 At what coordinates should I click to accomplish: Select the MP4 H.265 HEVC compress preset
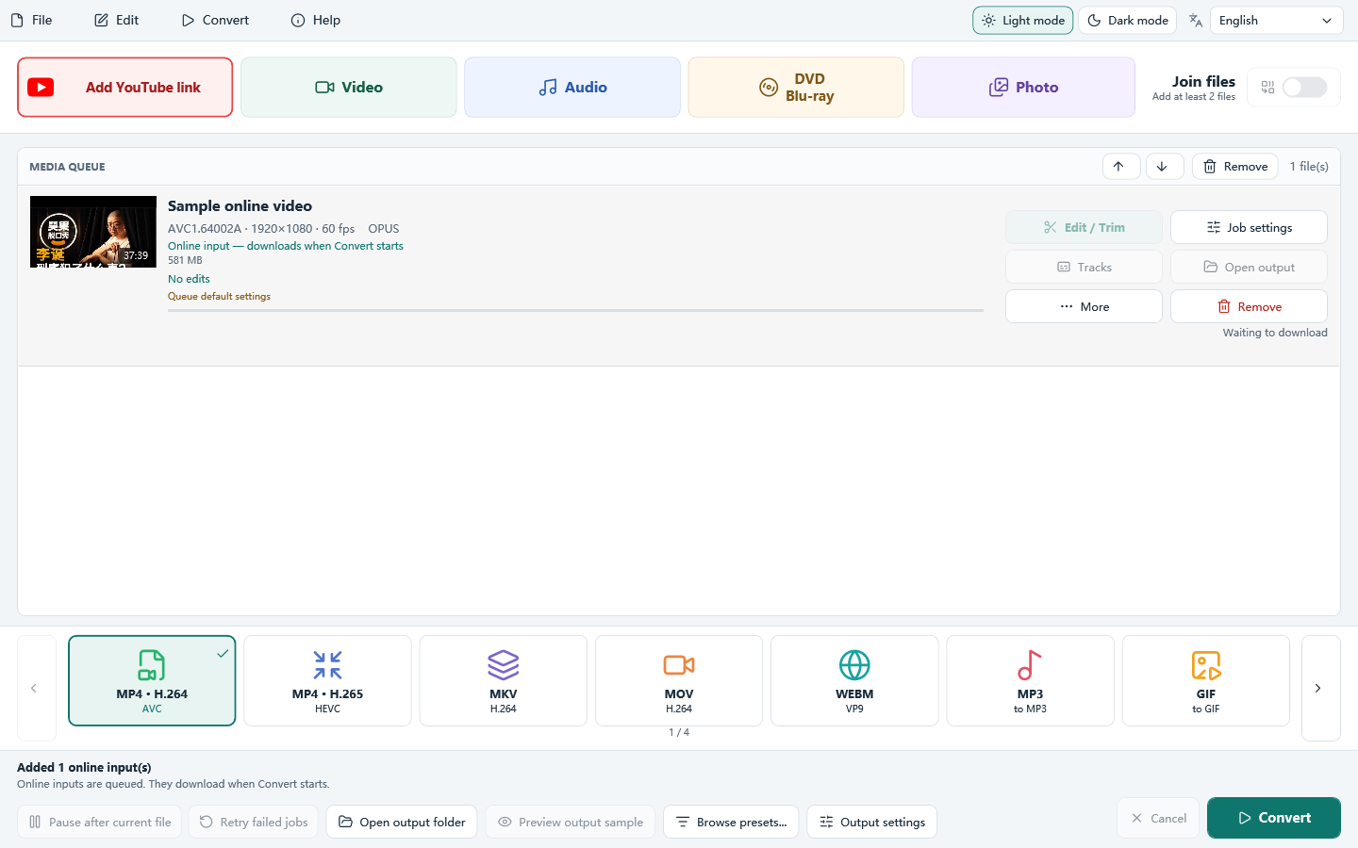pyautogui.click(x=327, y=680)
